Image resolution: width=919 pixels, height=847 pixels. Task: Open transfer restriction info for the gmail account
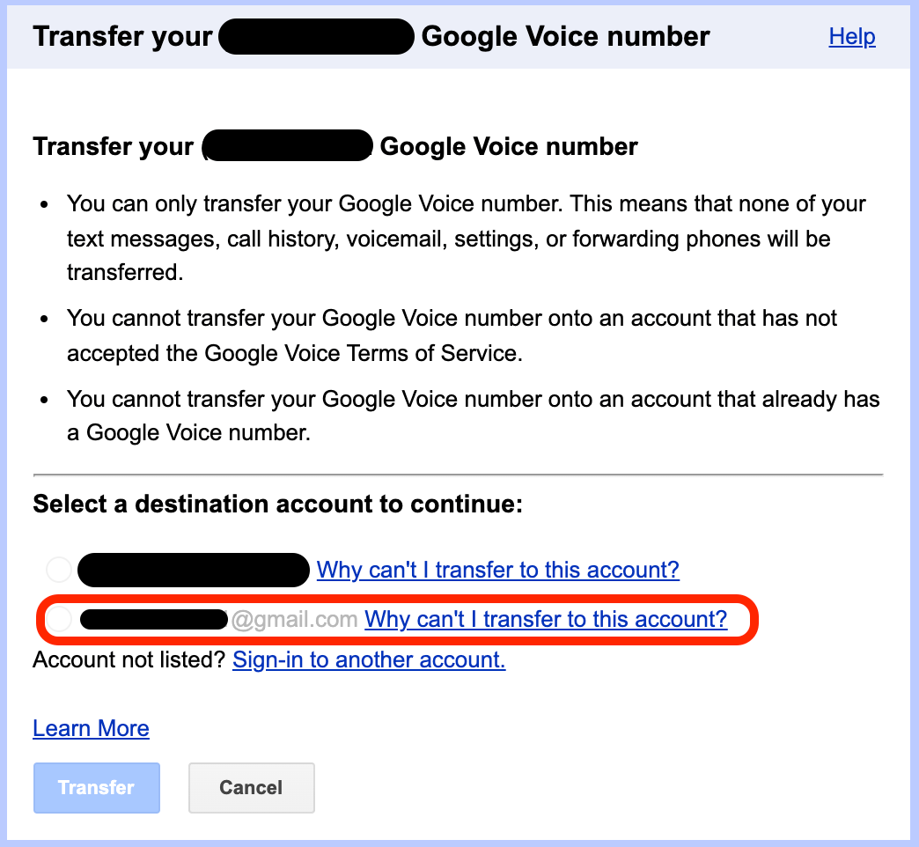point(546,619)
